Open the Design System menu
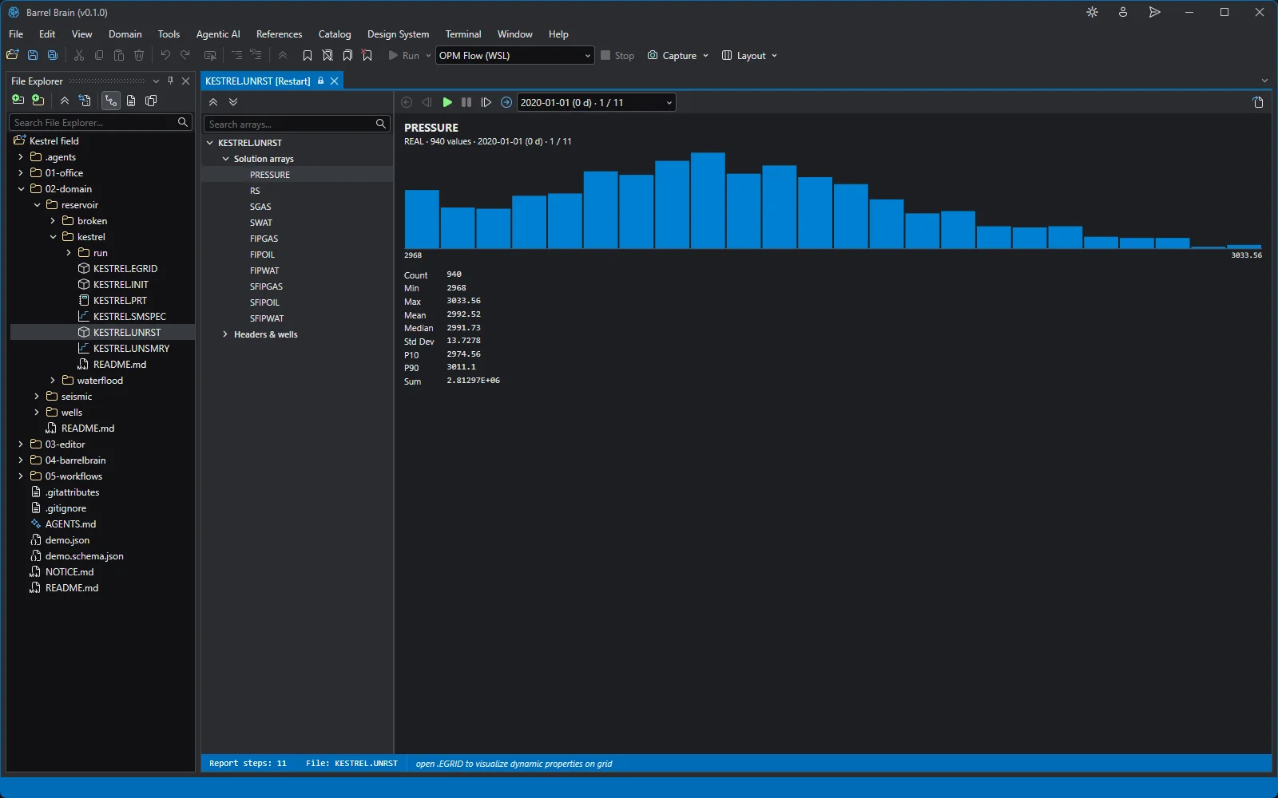Image resolution: width=1278 pixels, height=798 pixels. click(x=398, y=34)
